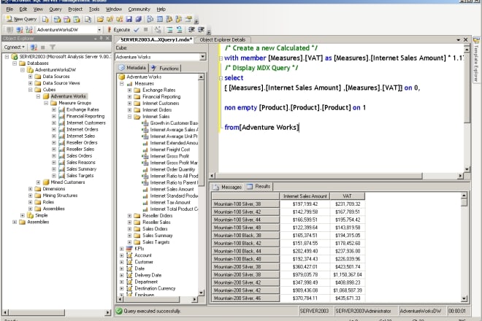This screenshot has width=482, height=321.
Task: Comment out the selected lines icon
Action: [x=169, y=29]
